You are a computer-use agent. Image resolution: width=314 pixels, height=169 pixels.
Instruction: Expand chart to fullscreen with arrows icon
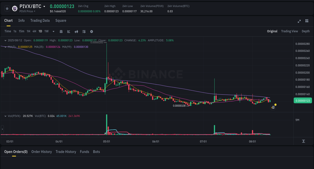(299, 21)
